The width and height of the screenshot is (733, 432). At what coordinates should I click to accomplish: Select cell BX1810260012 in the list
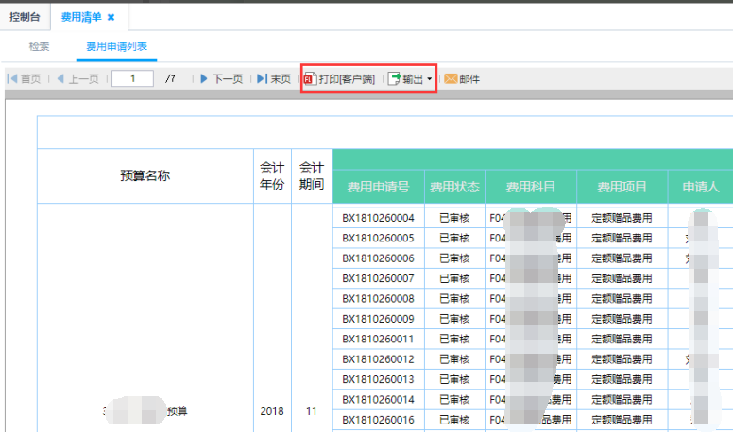[378, 359]
